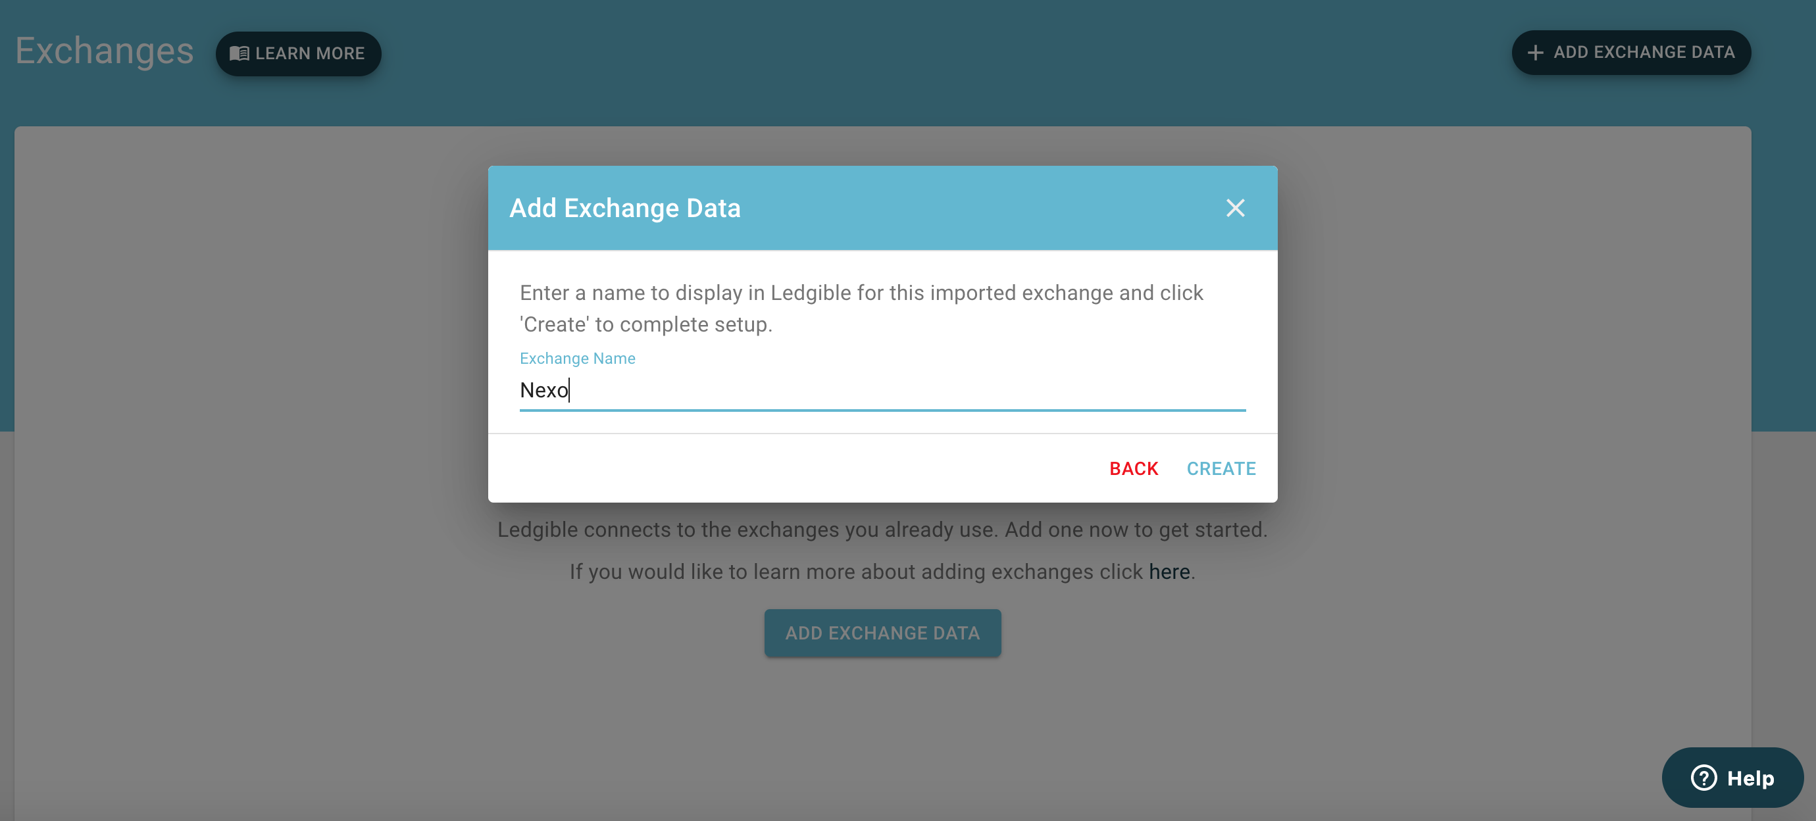Screen dimensions: 1816x821
Task: Click the typed "Nexo" text
Action: [543, 389]
